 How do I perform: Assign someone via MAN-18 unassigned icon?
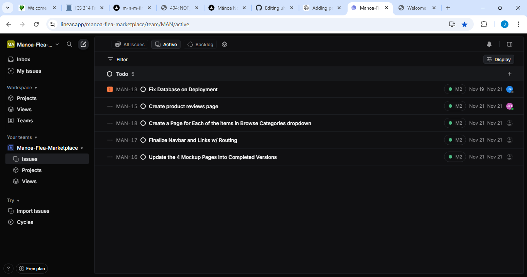[x=510, y=123]
